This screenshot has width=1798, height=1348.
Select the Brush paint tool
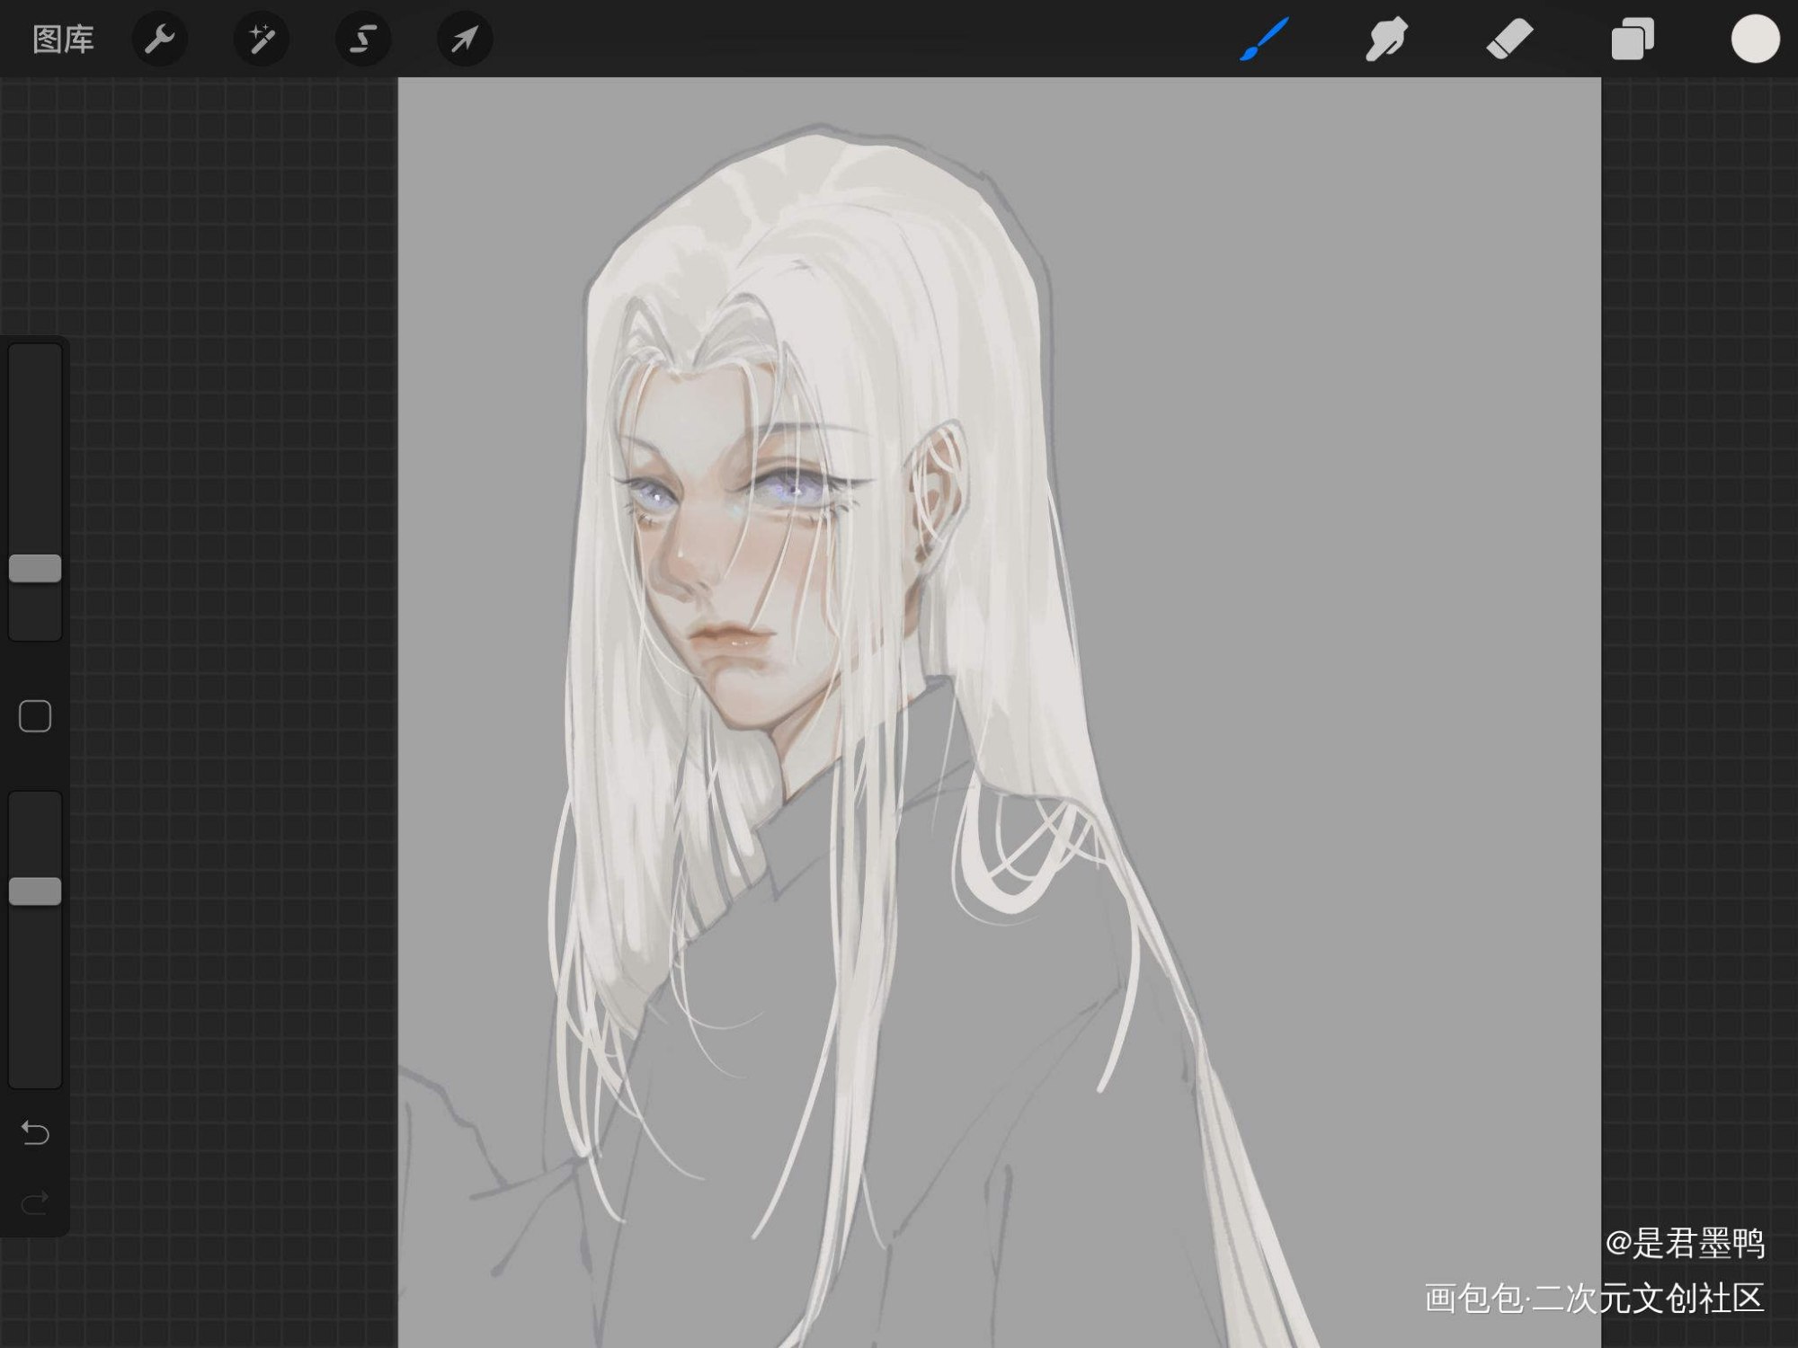tap(1264, 40)
